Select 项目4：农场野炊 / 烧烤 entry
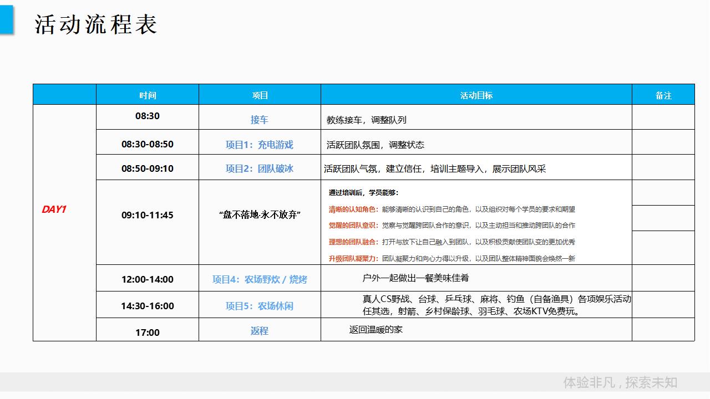Image resolution: width=710 pixels, height=399 pixels. 259,279
